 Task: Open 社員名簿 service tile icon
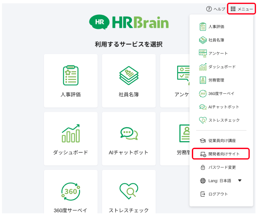(x=129, y=75)
